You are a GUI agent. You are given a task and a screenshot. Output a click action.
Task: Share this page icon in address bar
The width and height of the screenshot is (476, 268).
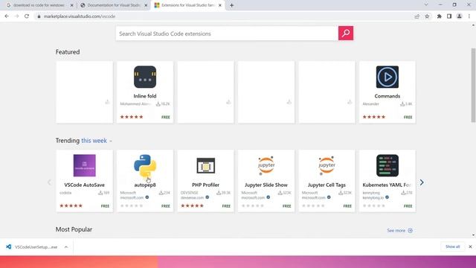coord(416,16)
